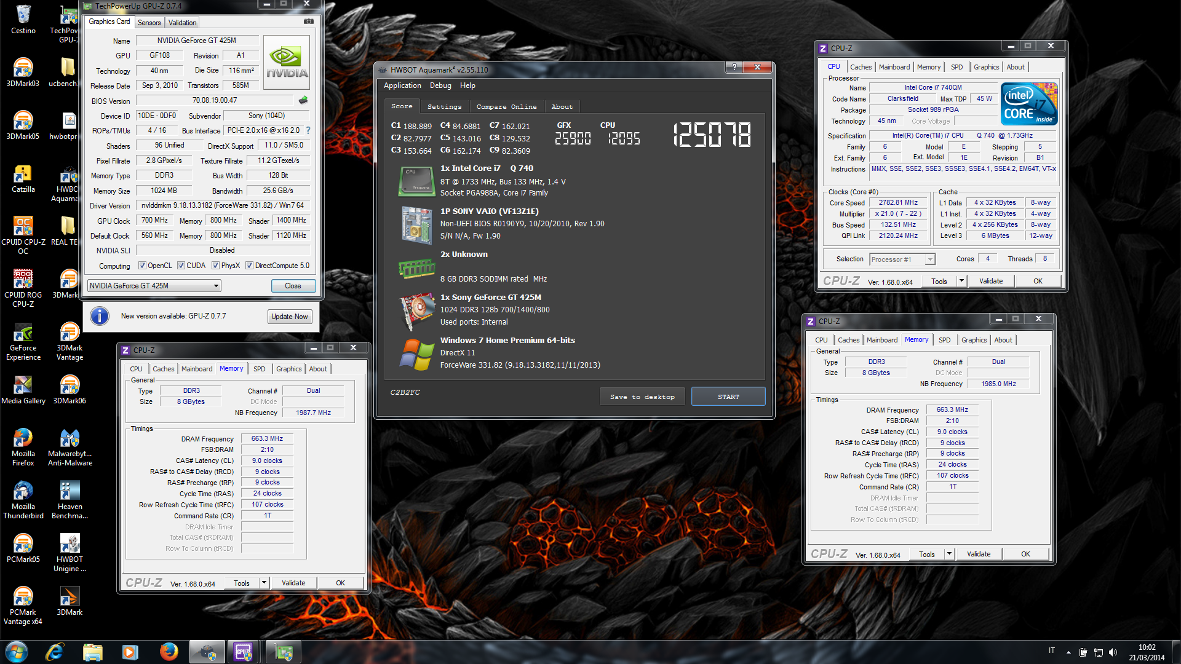Open the Processor #1 selection dropdown

click(x=902, y=259)
